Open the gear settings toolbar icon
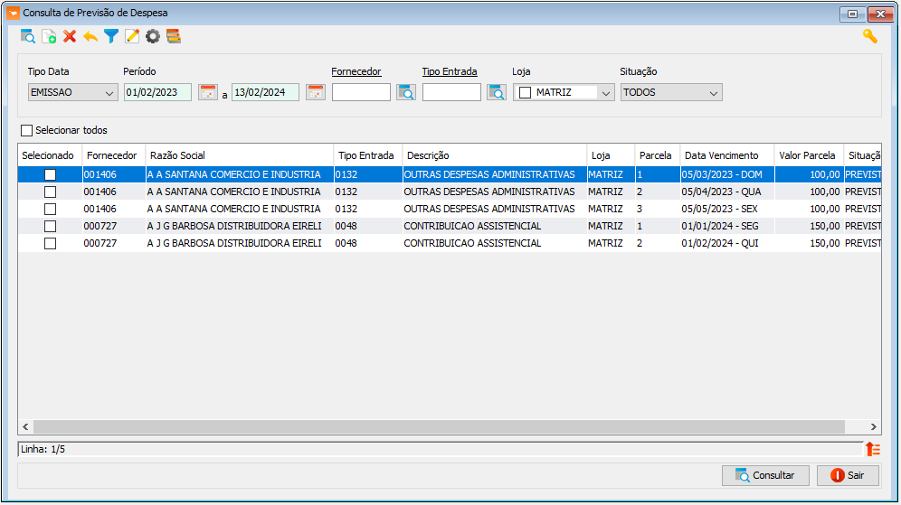This screenshot has width=901, height=505. 152,37
